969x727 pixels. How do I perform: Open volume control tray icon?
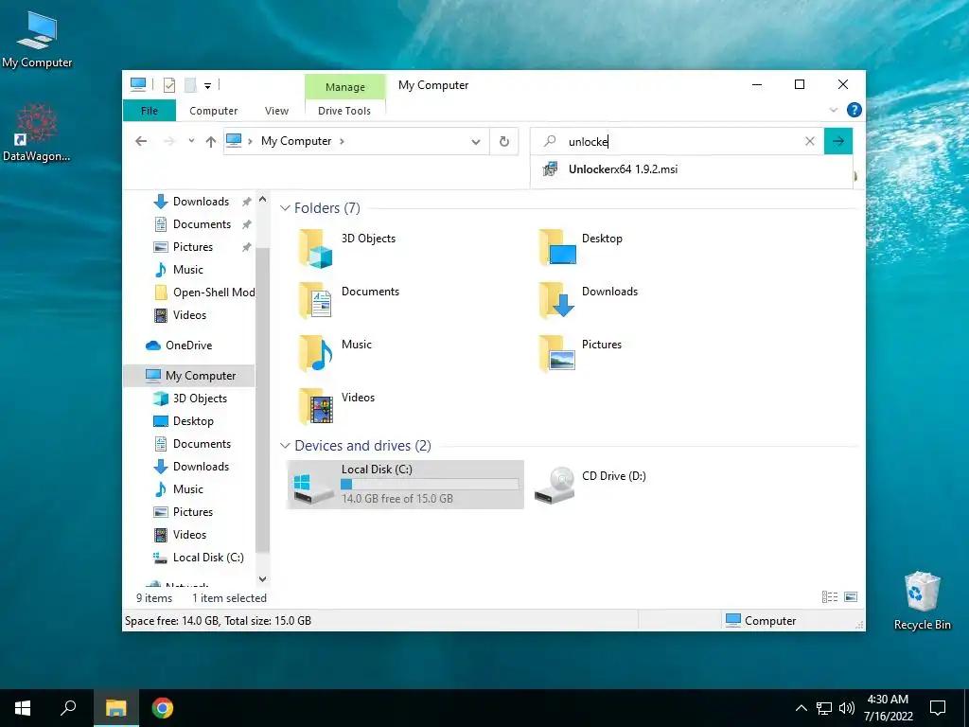coord(847,708)
